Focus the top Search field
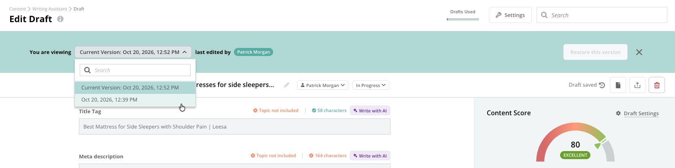The height and width of the screenshot is (168, 675). (602, 15)
